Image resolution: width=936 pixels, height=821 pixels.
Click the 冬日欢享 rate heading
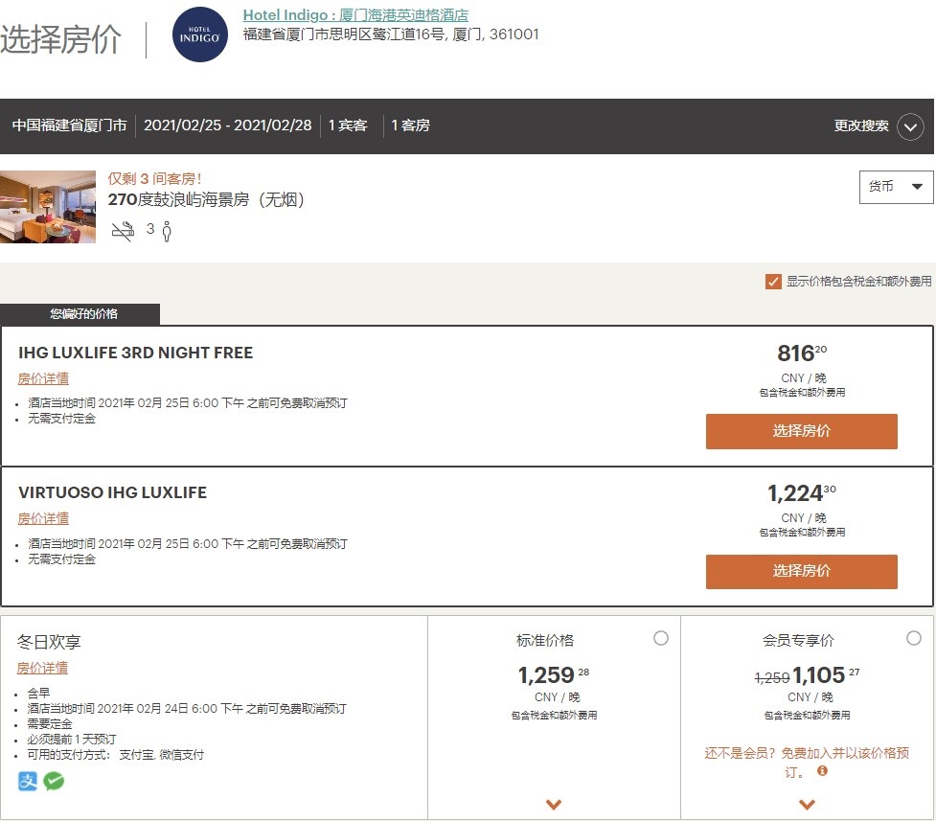tap(48, 642)
